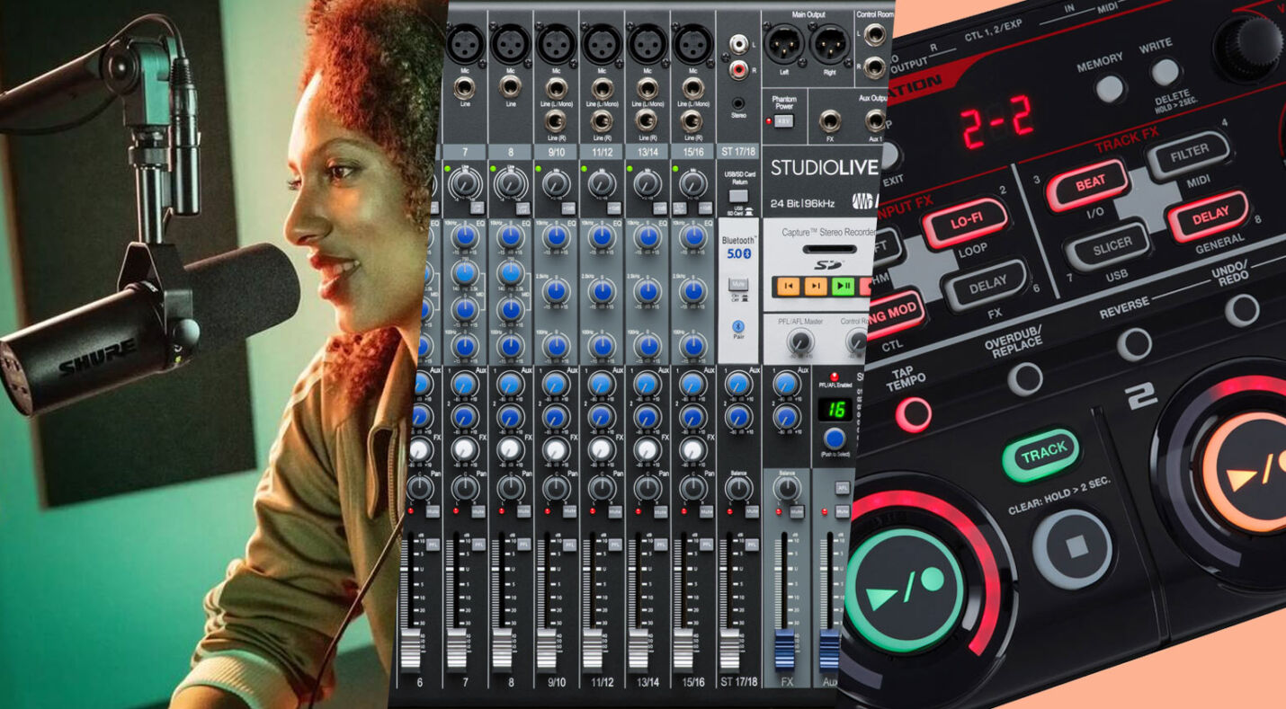Screen dimensions: 1286x709
Task: Mute channel 15/16 on the mixer
Action: [706, 510]
